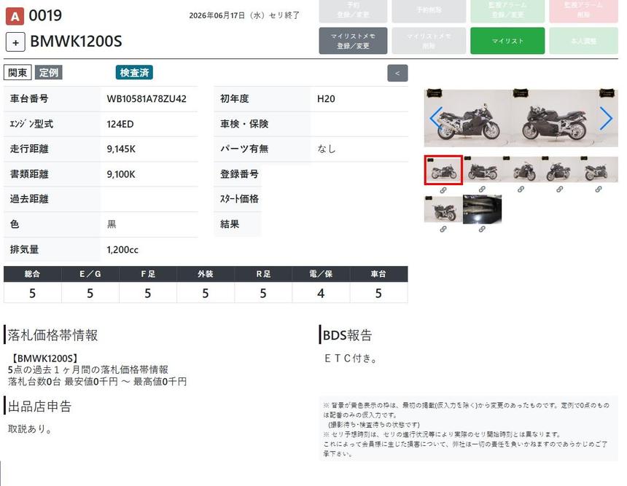Show the next photo with the right carousel arrow
Image resolution: width=627 pixels, height=486 pixels.
coord(606,118)
